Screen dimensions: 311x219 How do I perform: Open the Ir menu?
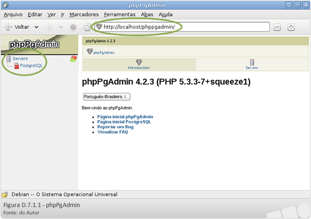point(63,14)
